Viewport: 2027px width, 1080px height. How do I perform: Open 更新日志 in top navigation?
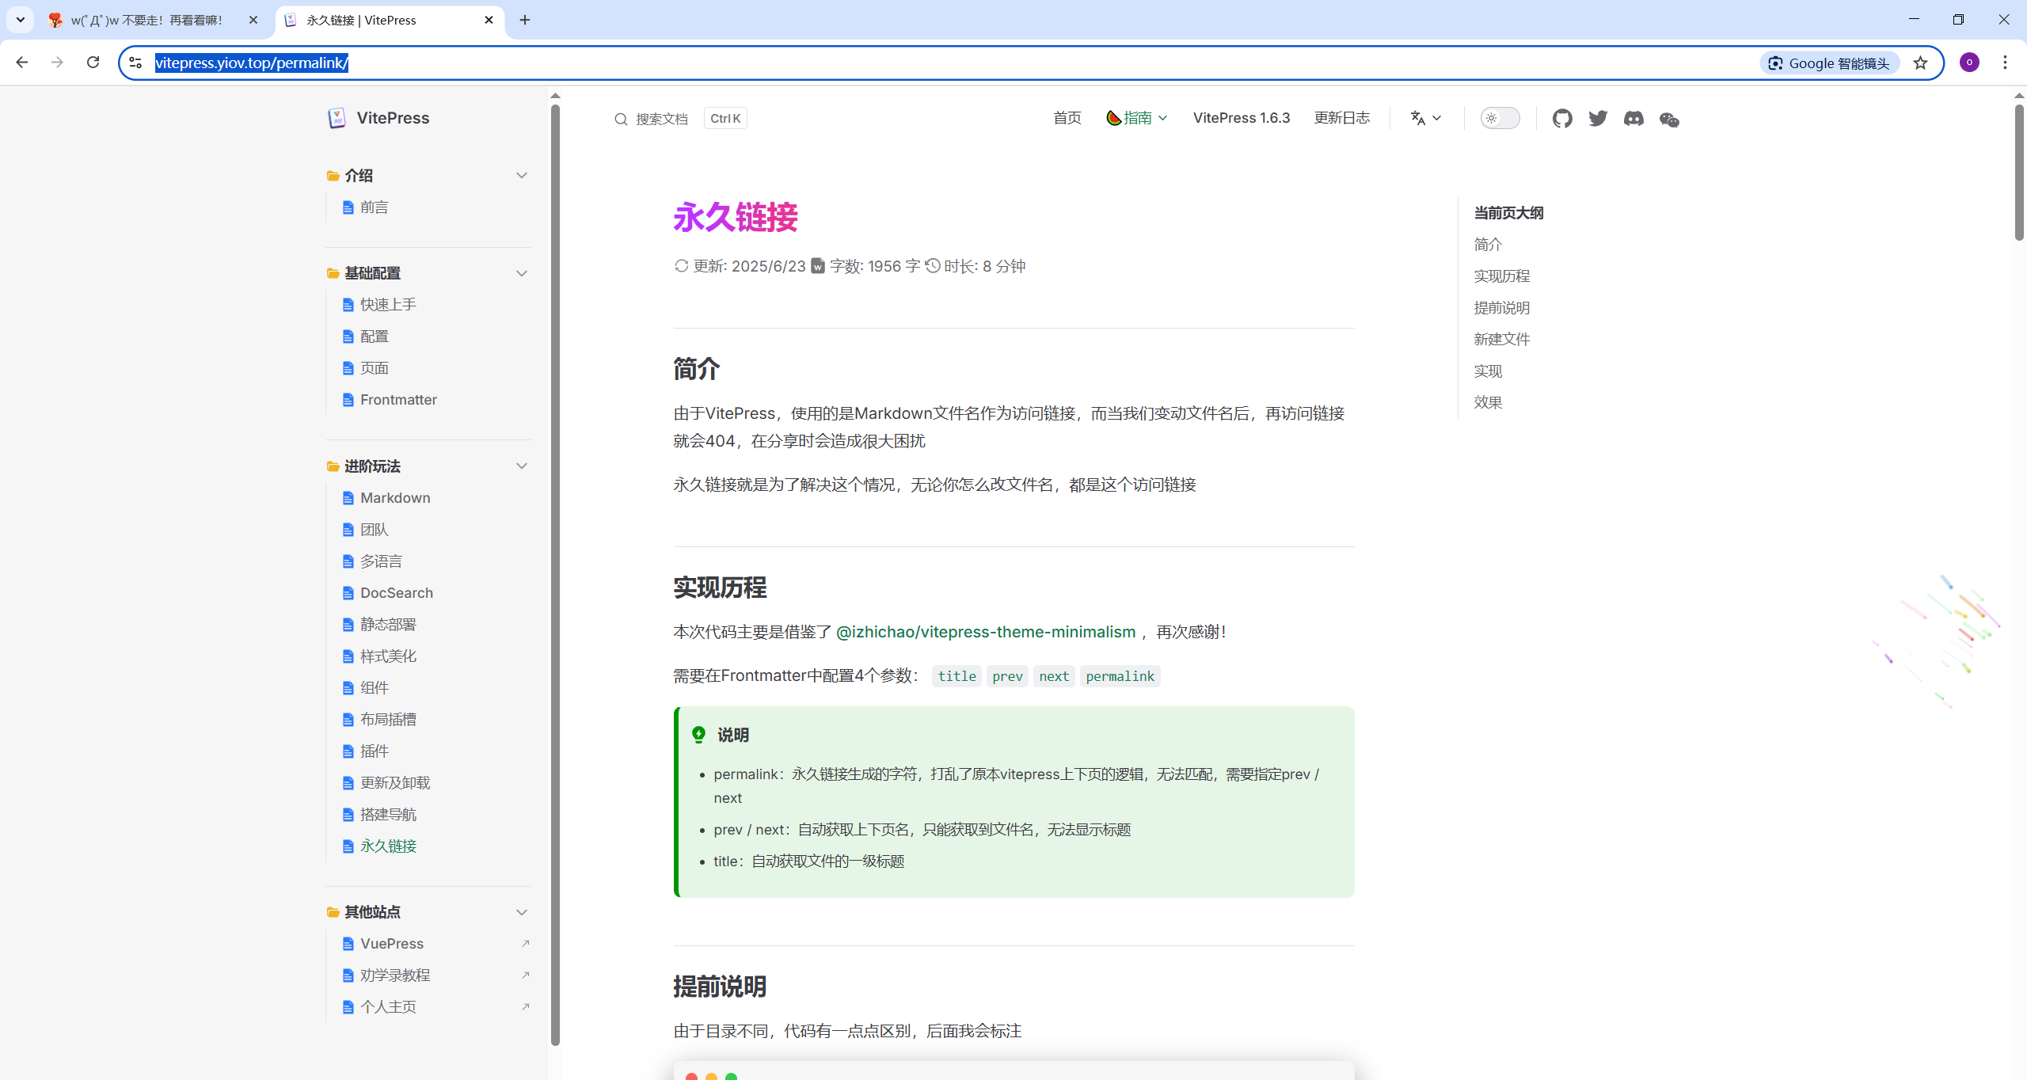(1341, 118)
